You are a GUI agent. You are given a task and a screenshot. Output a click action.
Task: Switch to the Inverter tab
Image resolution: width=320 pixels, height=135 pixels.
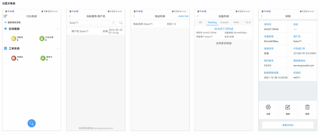click(x=224, y=22)
